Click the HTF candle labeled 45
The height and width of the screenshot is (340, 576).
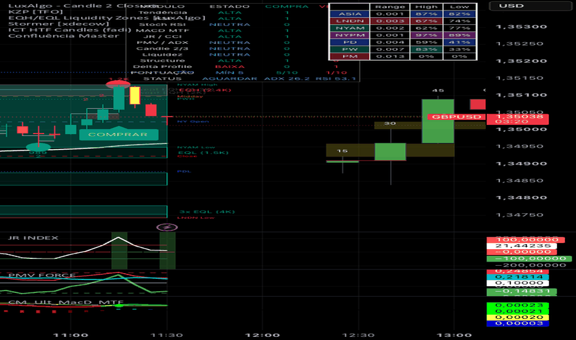(438, 121)
